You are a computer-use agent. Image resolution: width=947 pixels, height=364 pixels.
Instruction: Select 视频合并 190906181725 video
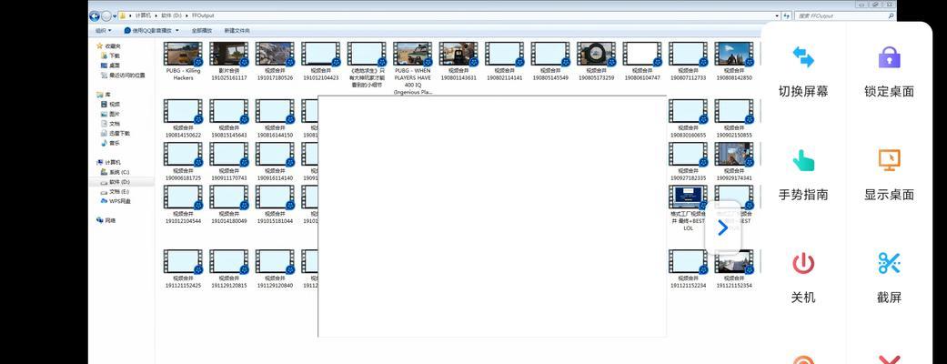tap(183, 161)
